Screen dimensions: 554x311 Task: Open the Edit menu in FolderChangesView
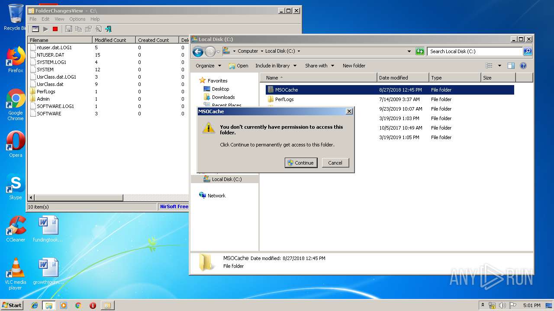(x=45, y=19)
